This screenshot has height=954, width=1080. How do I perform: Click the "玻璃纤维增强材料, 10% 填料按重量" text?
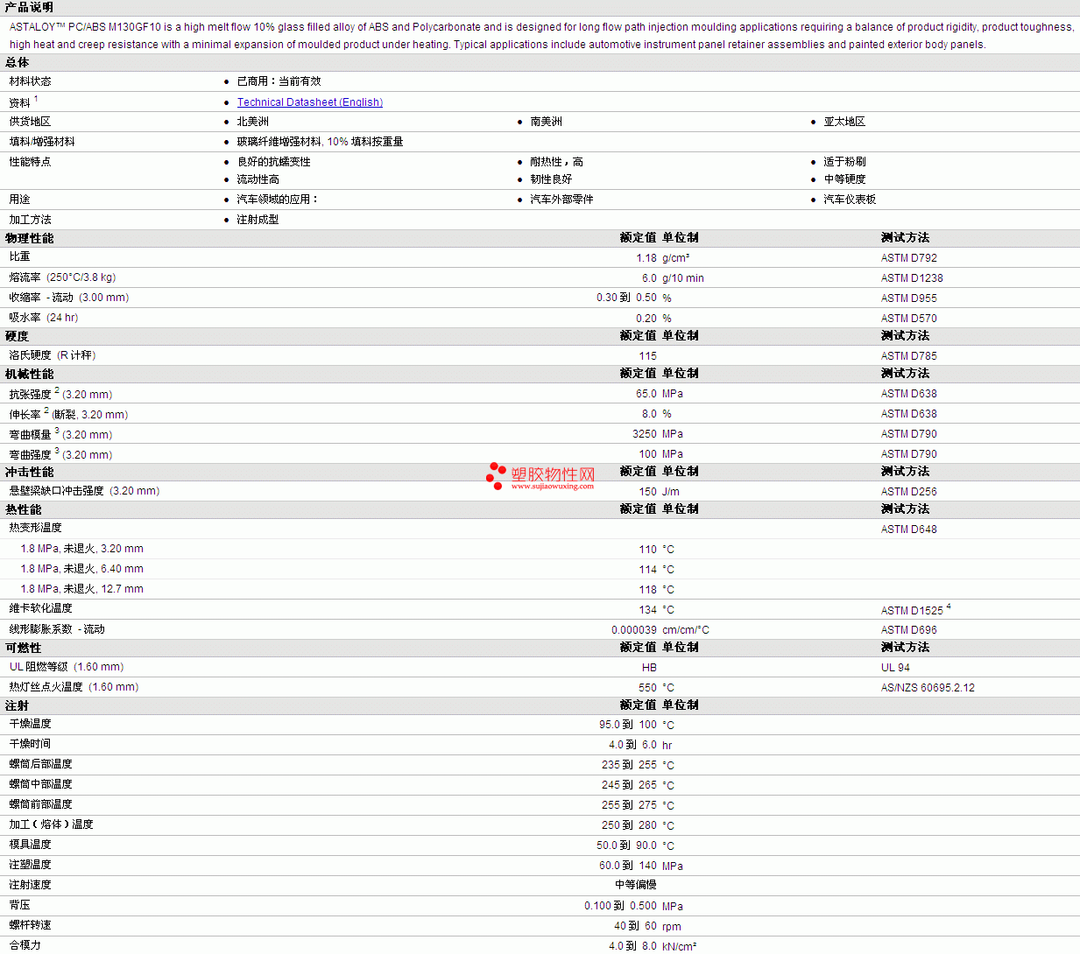(x=321, y=142)
